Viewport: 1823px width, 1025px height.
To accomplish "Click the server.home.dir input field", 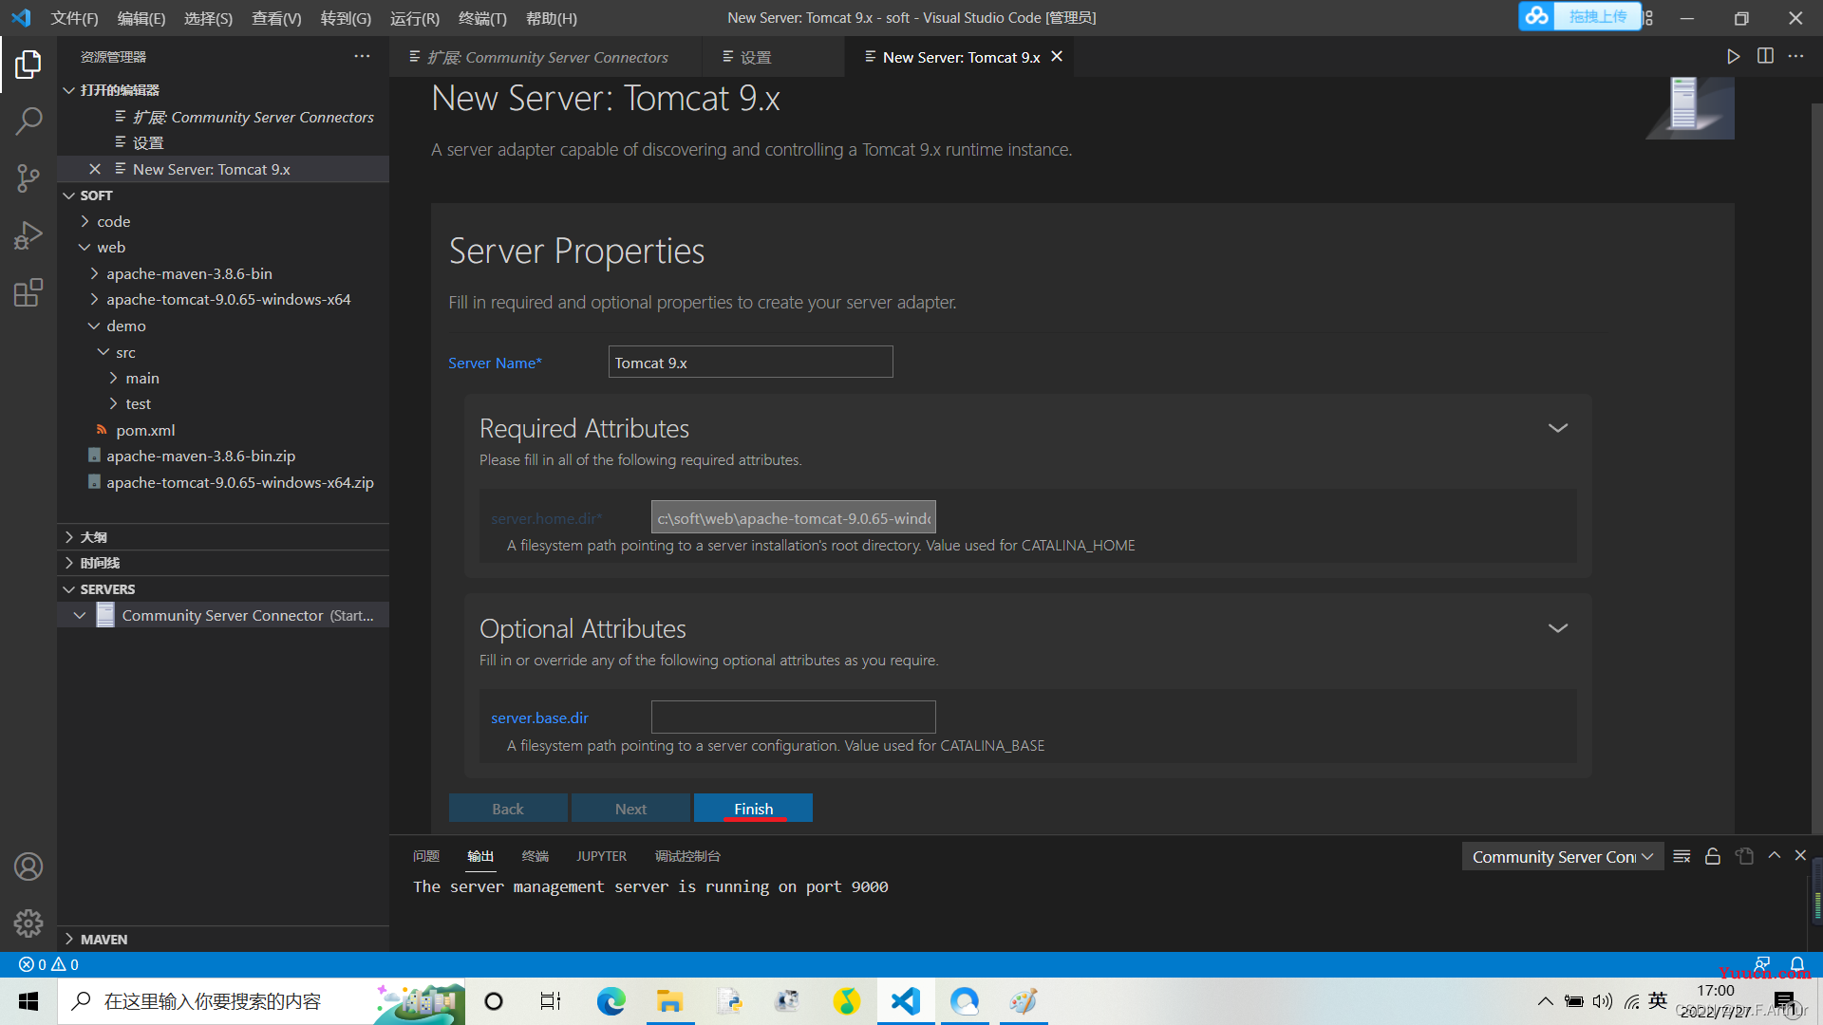I will click(793, 517).
